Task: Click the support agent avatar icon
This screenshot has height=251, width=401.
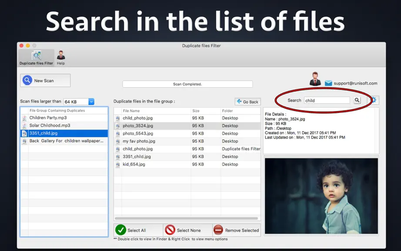Action: pos(315,79)
